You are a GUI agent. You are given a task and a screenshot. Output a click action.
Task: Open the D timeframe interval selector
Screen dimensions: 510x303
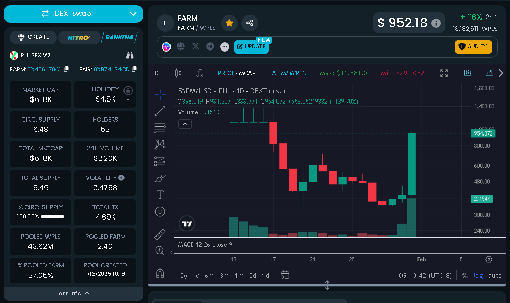click(x=157, y=73)
